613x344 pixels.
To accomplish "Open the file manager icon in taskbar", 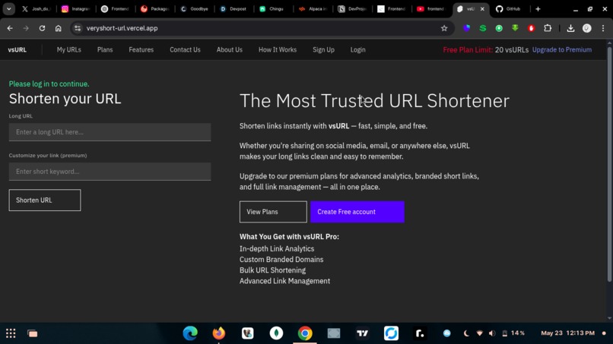I will [33, 333].
